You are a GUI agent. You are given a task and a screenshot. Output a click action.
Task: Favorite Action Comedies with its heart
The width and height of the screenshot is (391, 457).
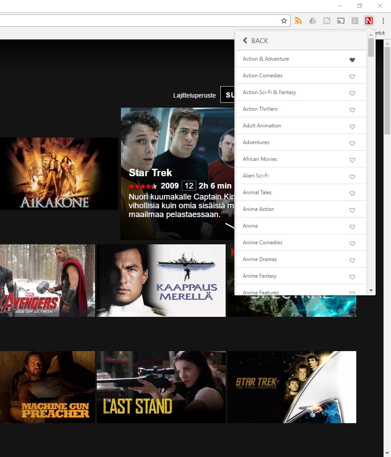(352, 76)
